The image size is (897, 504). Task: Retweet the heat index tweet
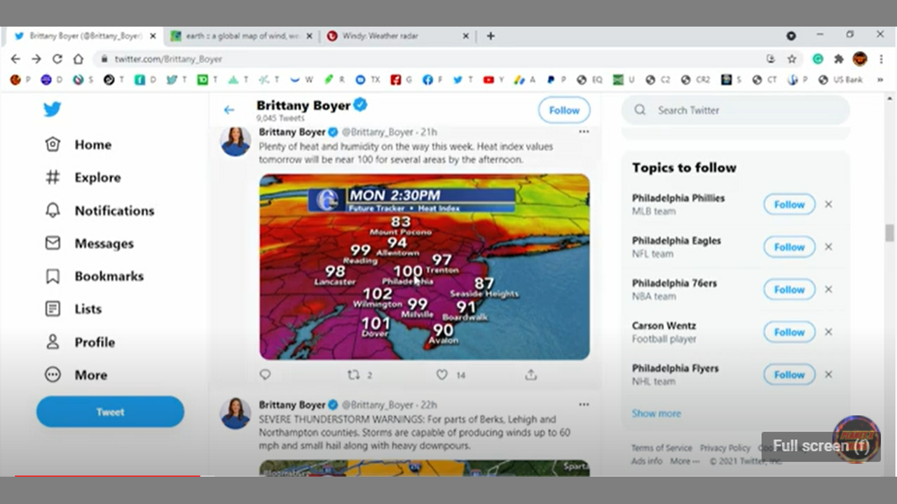pyautogui.click(x=354, y=374)
